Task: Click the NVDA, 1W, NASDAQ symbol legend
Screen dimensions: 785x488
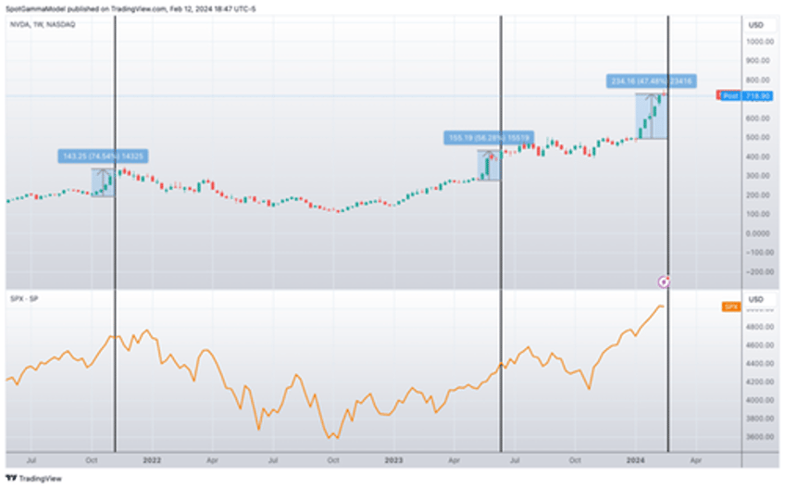Action: pos(43,24)
